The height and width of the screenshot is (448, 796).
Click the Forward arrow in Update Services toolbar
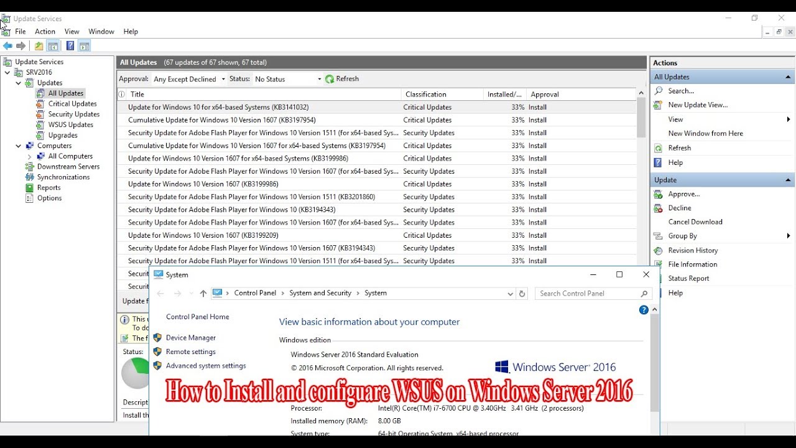(21, 46)
